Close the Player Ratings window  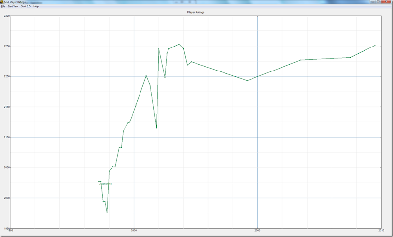click(386, 2)
